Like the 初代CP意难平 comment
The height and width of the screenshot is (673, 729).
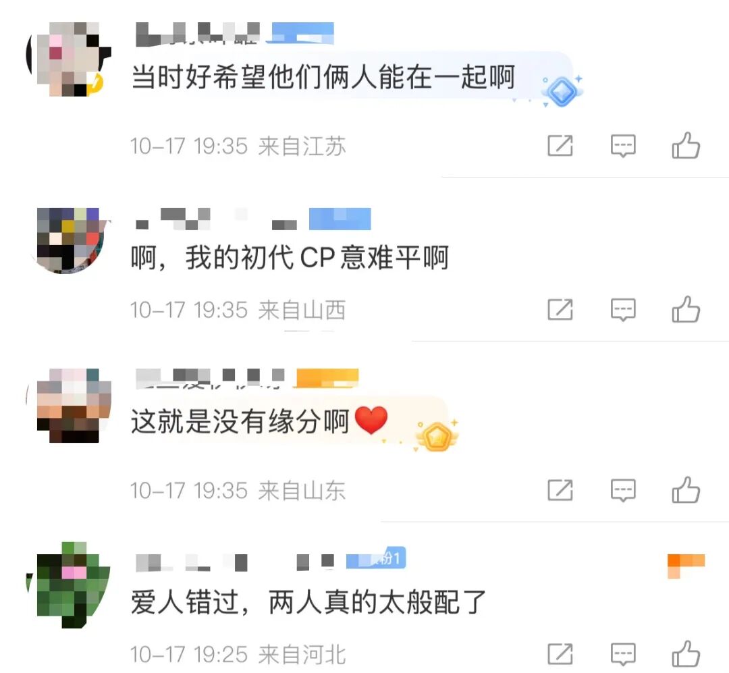click(x=686, y=309)
